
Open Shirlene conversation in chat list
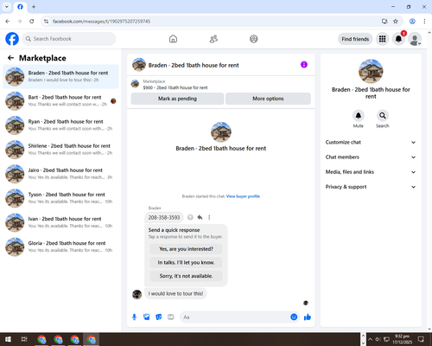click(x=60, y=150)
